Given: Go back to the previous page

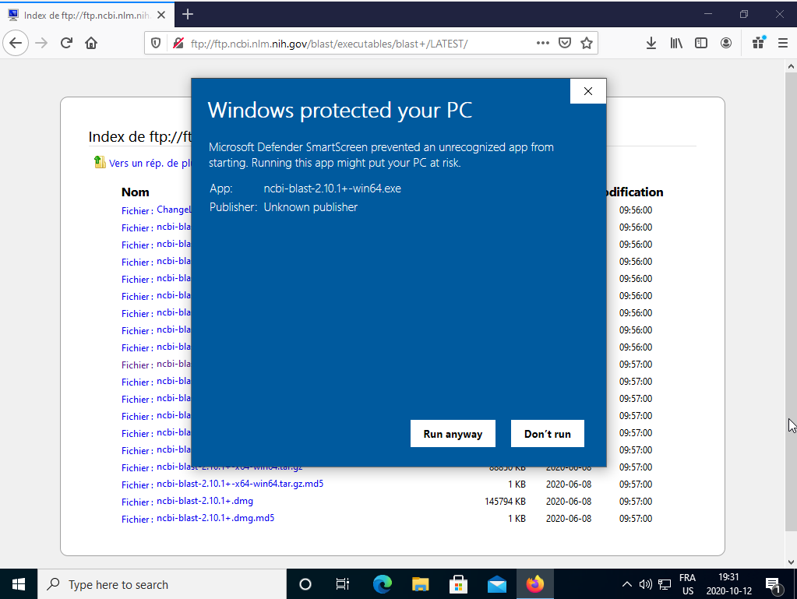Looking at the screenshot, I should click(x=16, y=43).
